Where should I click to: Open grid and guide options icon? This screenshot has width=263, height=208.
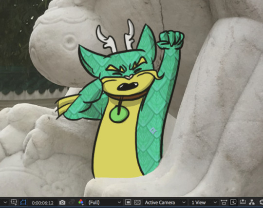click(14, 202)
